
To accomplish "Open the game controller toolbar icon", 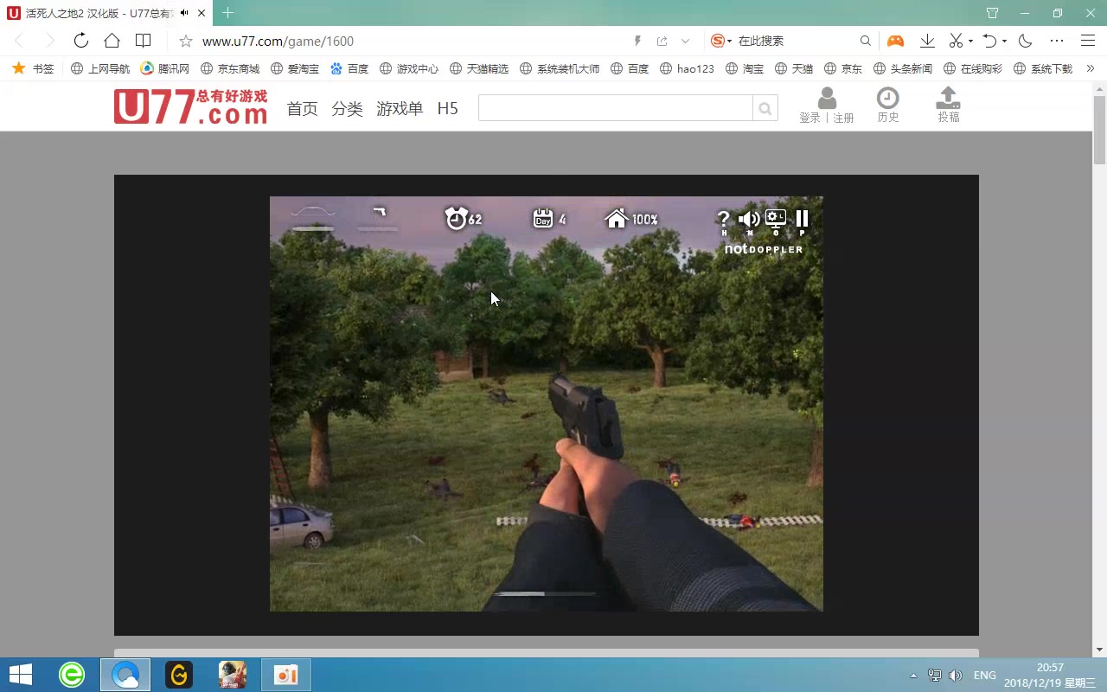I will [895, 41].
